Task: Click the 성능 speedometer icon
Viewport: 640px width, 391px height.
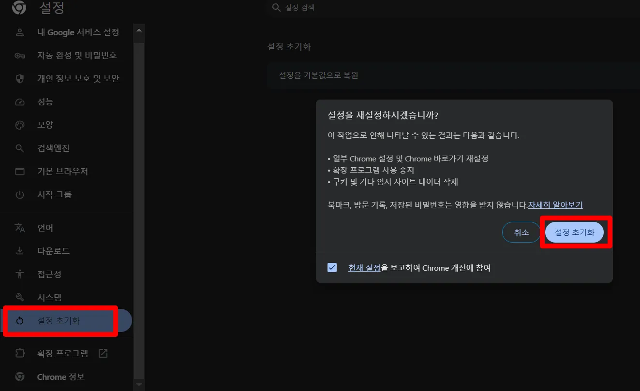Action: coord(20,101)
